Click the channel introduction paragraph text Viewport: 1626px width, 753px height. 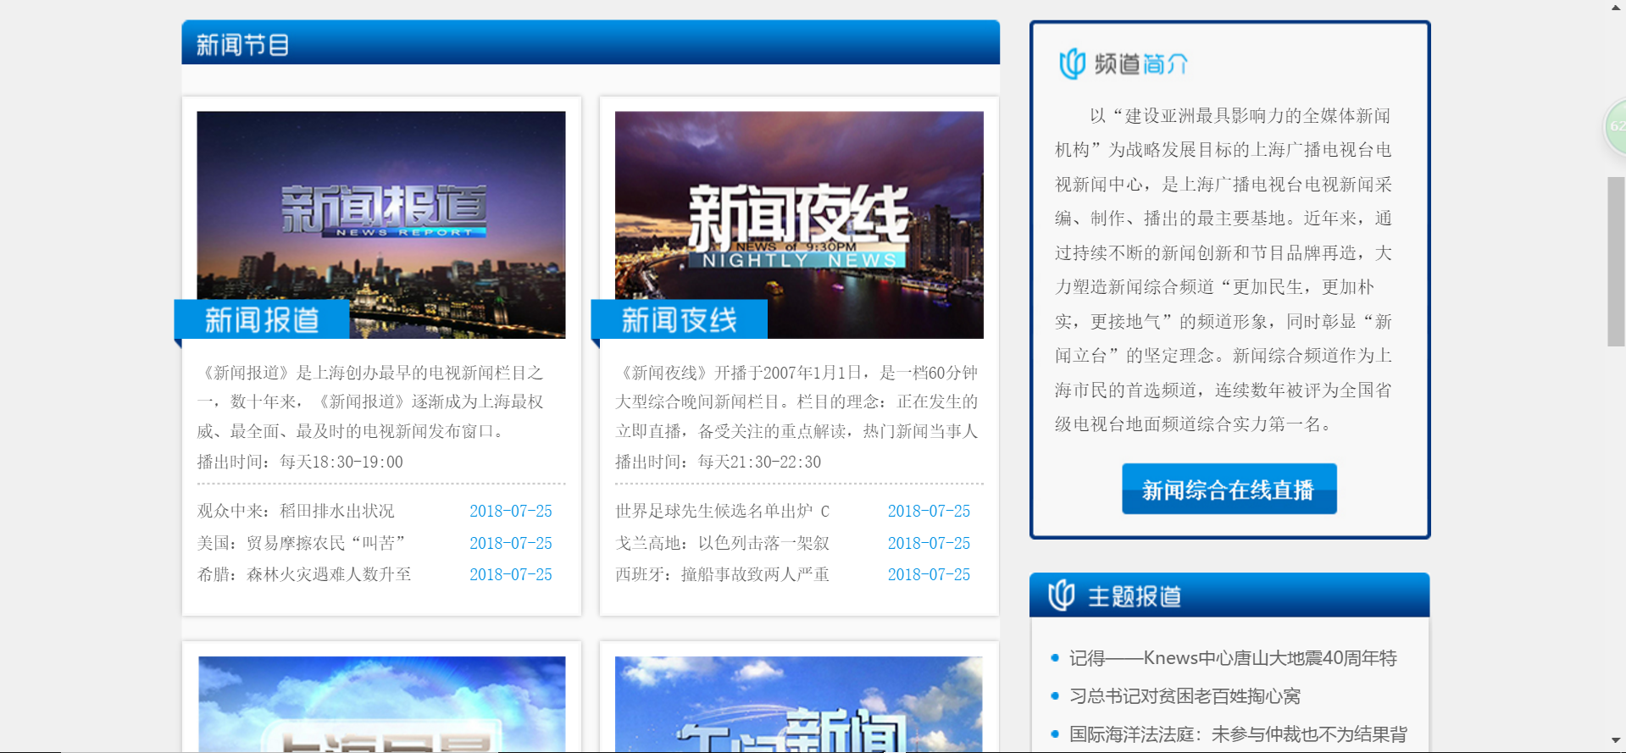pos(1224,269)
